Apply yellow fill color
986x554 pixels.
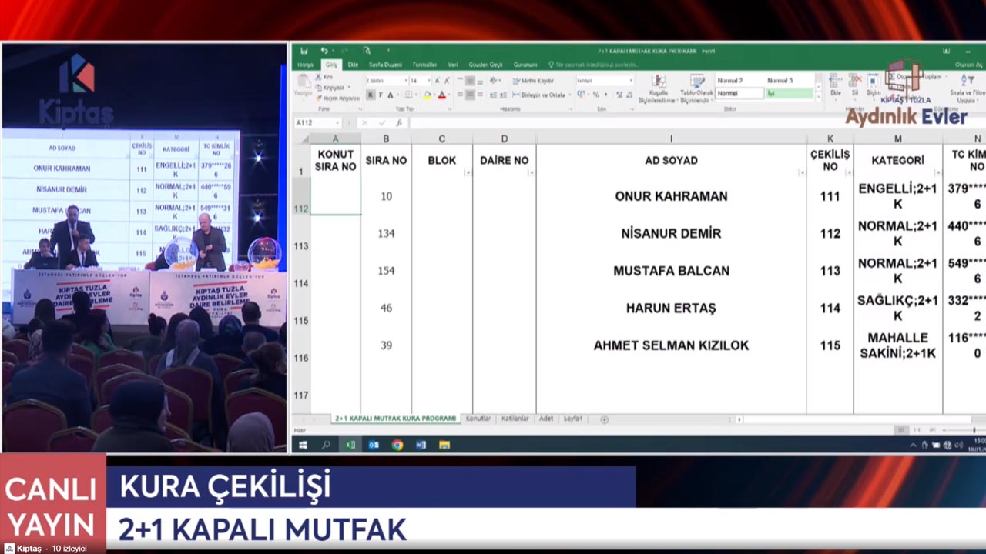pos(427,95)
